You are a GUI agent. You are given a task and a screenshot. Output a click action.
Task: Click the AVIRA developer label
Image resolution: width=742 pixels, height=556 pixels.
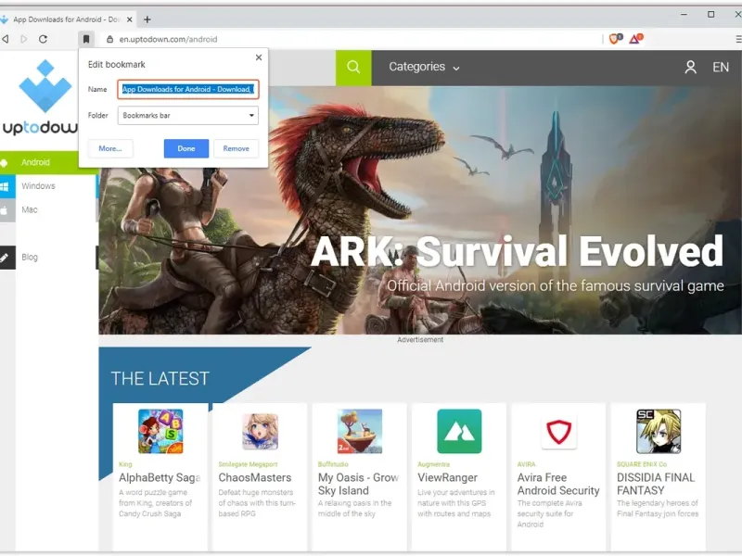526,464
